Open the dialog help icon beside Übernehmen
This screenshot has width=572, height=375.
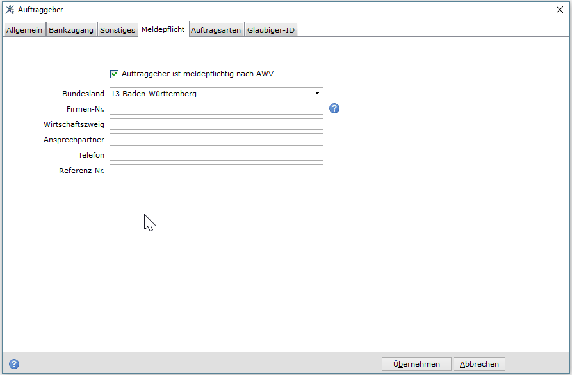click(14, 364)
